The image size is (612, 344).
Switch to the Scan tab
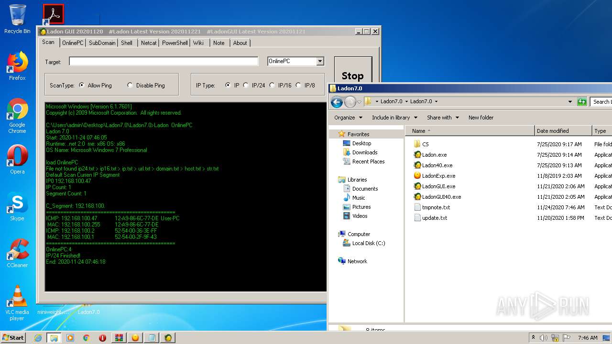48,42
